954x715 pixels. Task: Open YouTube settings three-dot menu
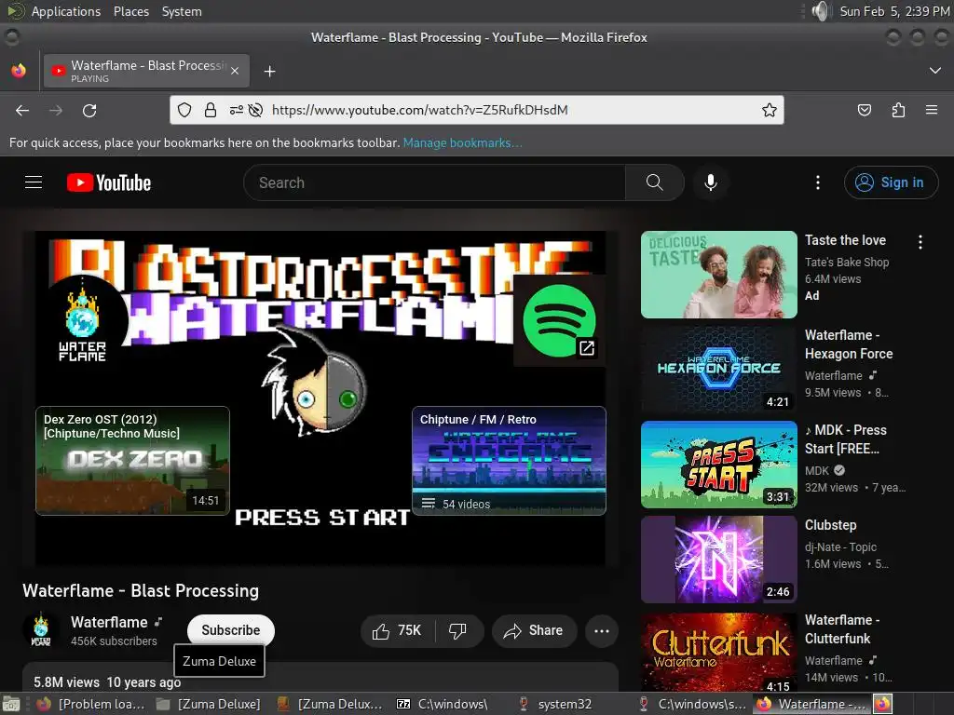click(817, 182)
